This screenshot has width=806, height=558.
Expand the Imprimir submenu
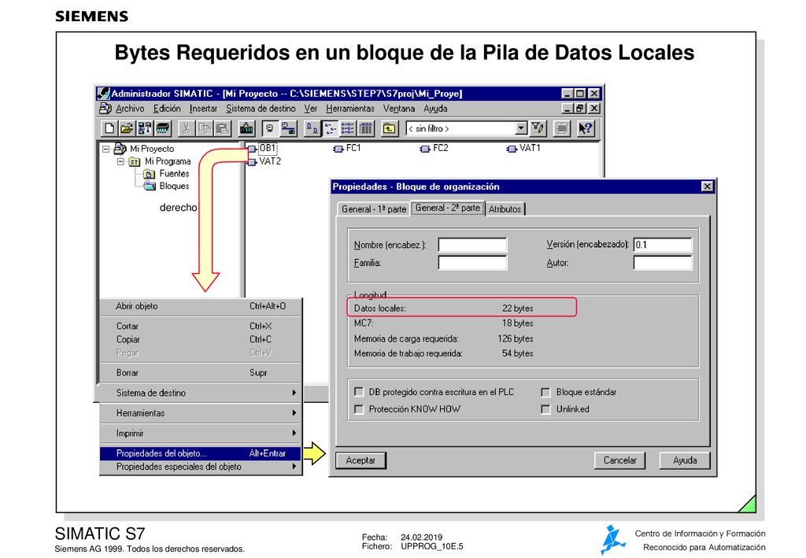[x=201, y=433]
